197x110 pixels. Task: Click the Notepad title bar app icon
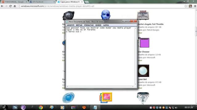coord(67,22)
